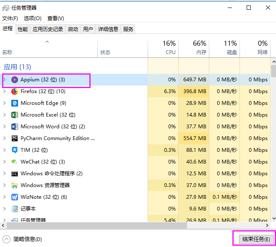Select the WeChat (32 位) (3) row name
Screen dimensions: 276x247
(43, 162)
